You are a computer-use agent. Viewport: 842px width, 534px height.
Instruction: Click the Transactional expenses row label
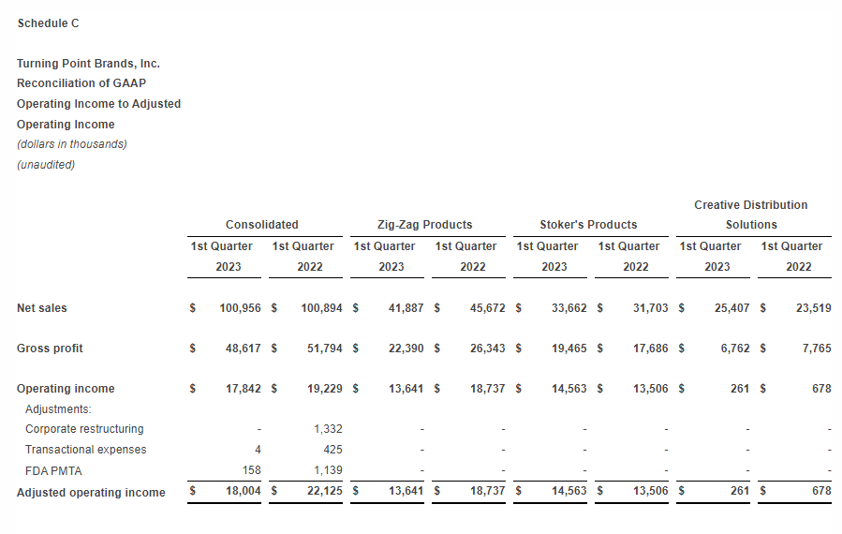pyautogui.click(x=86, y=450)
